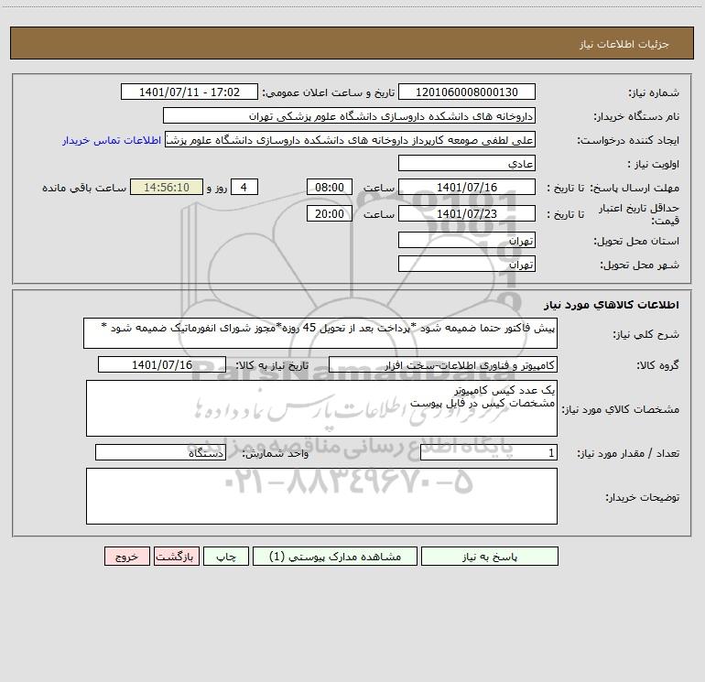Viewport: 705px width, 682px height.
Task: Open اطلاعات تماس خریدار link
Action: pos(112,140)
